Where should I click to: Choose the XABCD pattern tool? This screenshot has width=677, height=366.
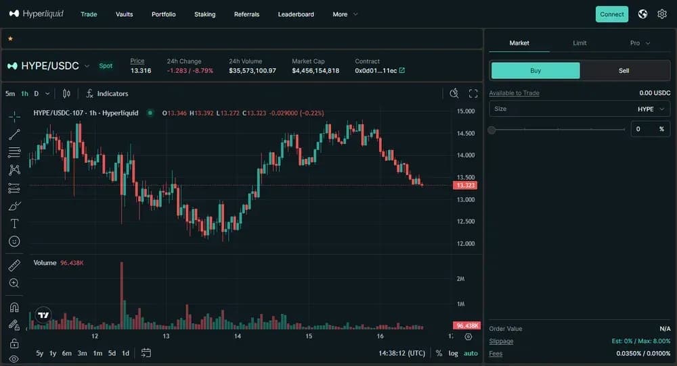[14, 169]
